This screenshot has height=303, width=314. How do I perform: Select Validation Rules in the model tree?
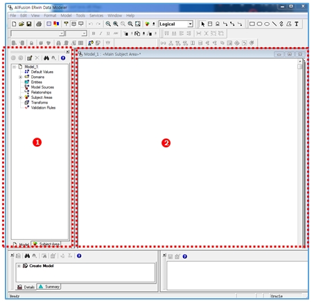click(43, 108)
